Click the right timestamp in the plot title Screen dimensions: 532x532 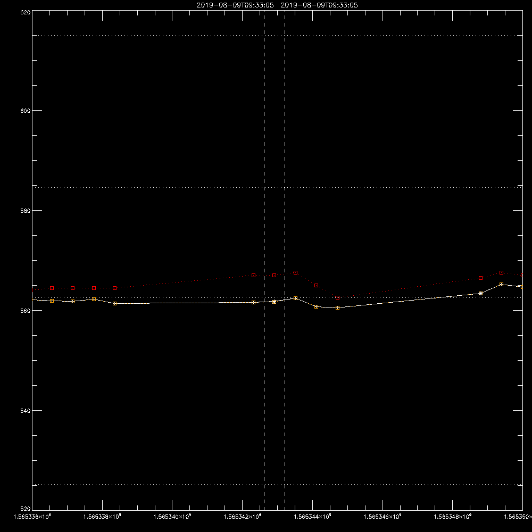[319, 5]
